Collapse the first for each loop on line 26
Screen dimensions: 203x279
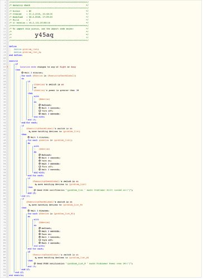[26, 76]
